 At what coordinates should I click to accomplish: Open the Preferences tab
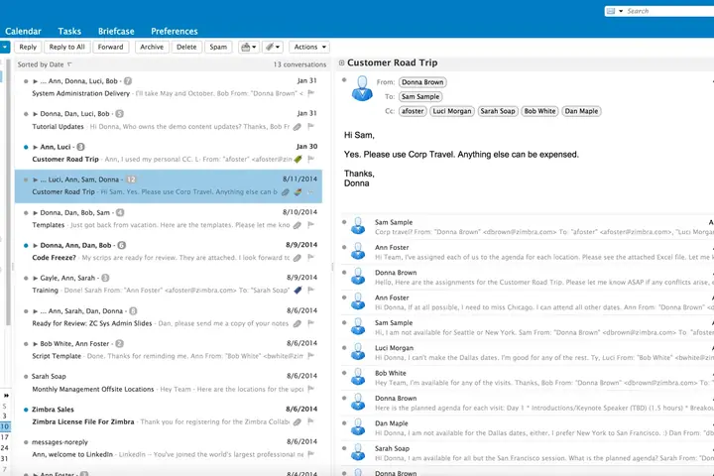(175, 31)
